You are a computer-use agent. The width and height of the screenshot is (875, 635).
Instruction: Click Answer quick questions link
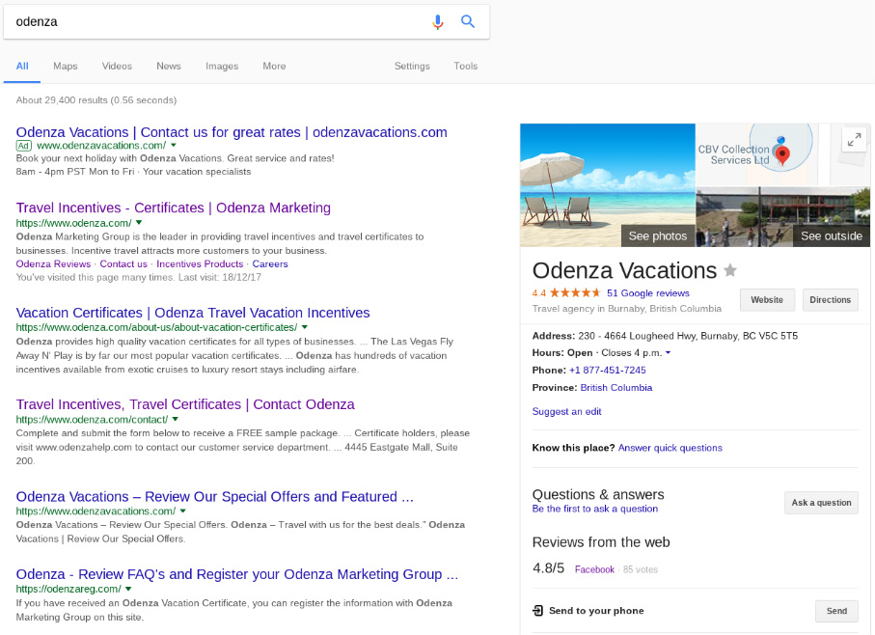pos(670,448)
